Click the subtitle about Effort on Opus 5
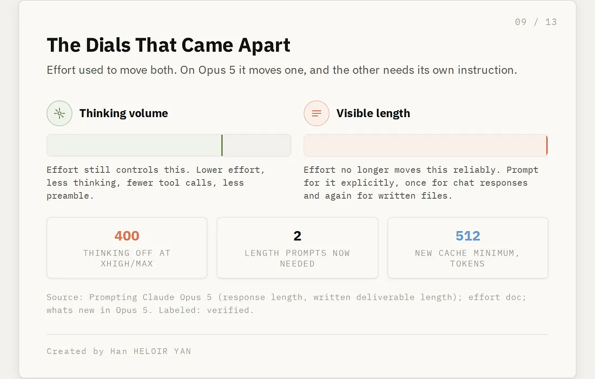 pos(282,70)
